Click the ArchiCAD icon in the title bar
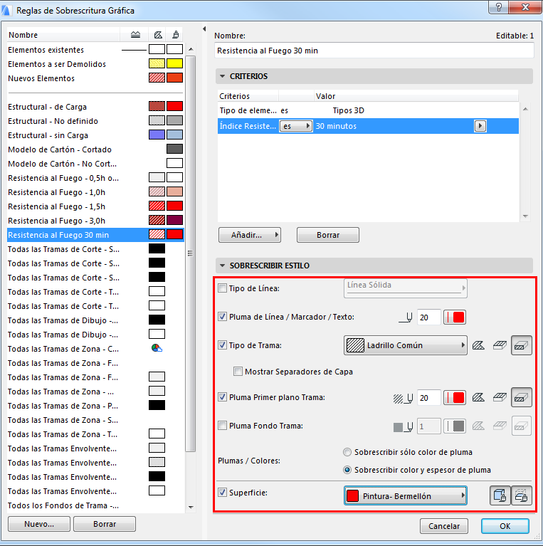The image size is (543, 546). coord(6,10)
